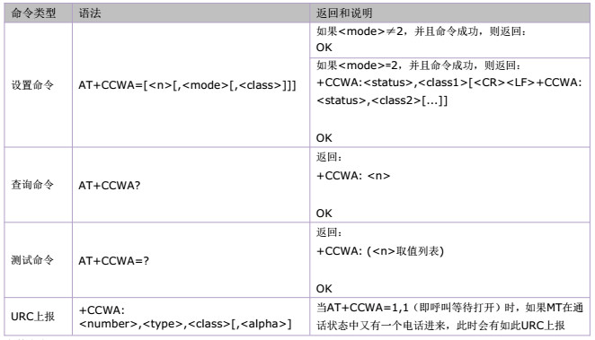Select the URC上报 row label
The height and width of the screenshot is (340, 595).
[33, 317]
